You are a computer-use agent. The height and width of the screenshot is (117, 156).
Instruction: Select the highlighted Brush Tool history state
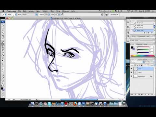142,30
